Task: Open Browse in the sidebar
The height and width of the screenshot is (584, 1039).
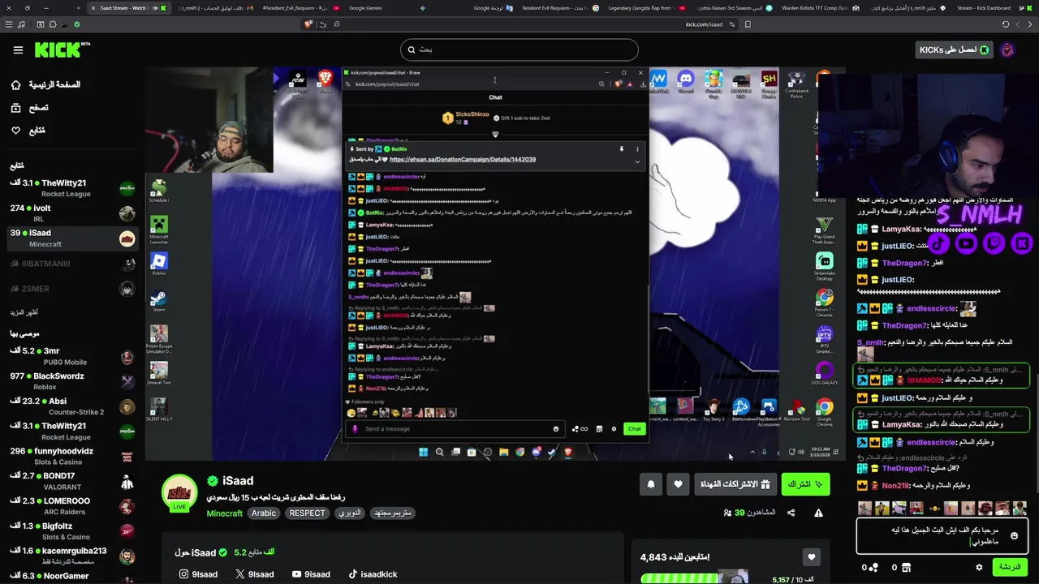Action: (x=30, y=107)
